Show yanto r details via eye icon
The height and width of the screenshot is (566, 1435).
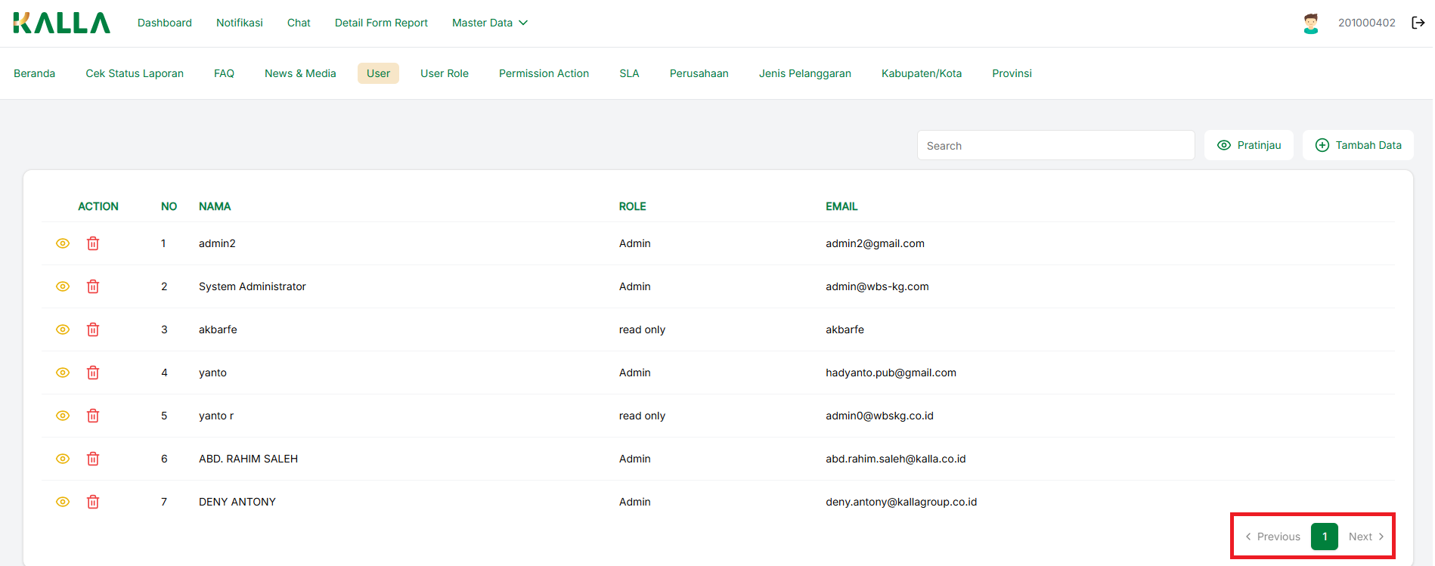63,416
